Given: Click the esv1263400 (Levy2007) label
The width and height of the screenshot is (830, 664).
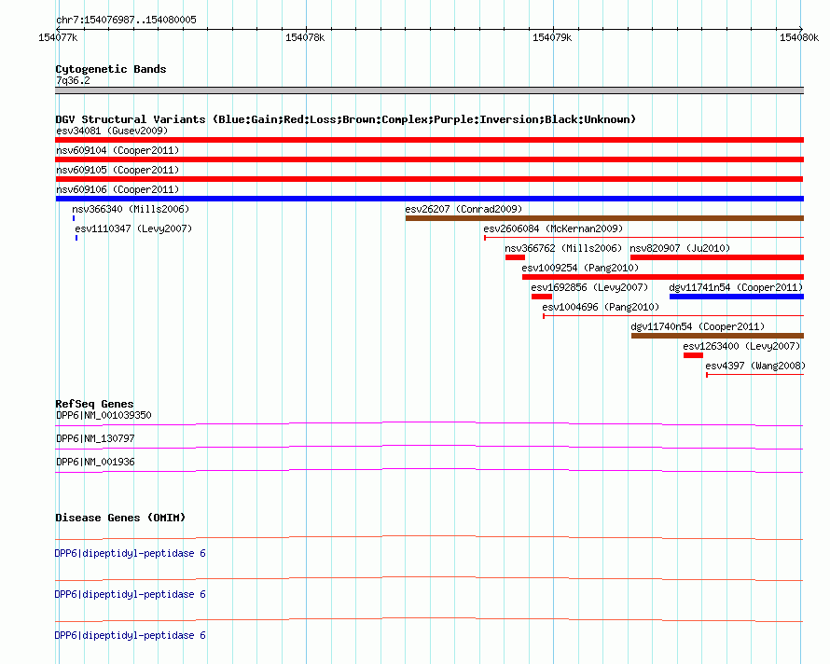Looking at the screenshot, I should tap(741, 346).
